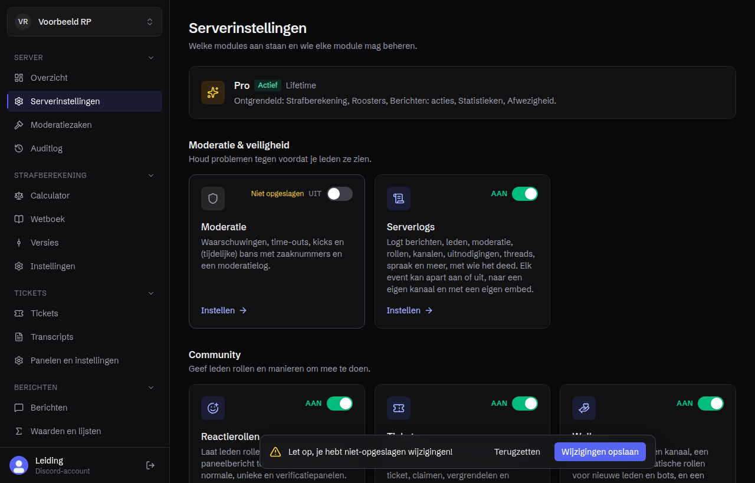Click Wijzigingen opslaan button

(x=600, y=452)
